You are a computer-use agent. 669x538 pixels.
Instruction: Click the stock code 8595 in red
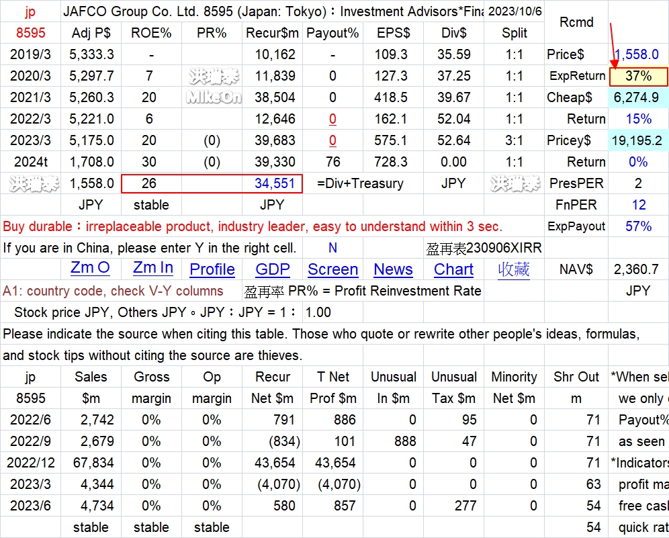click(x=31, y=33)
